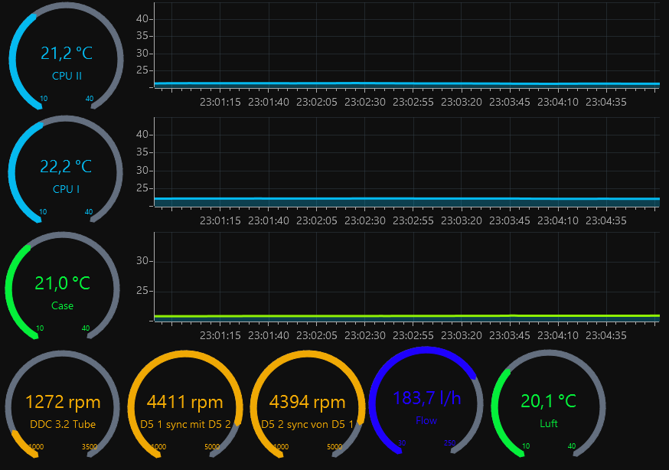Click the 20,1 °C reading

click(x=548, y=401)
